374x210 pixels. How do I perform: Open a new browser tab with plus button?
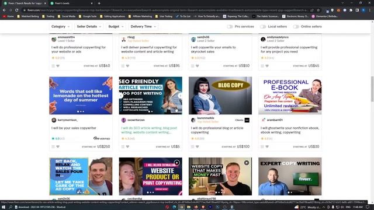coord(99,3)
